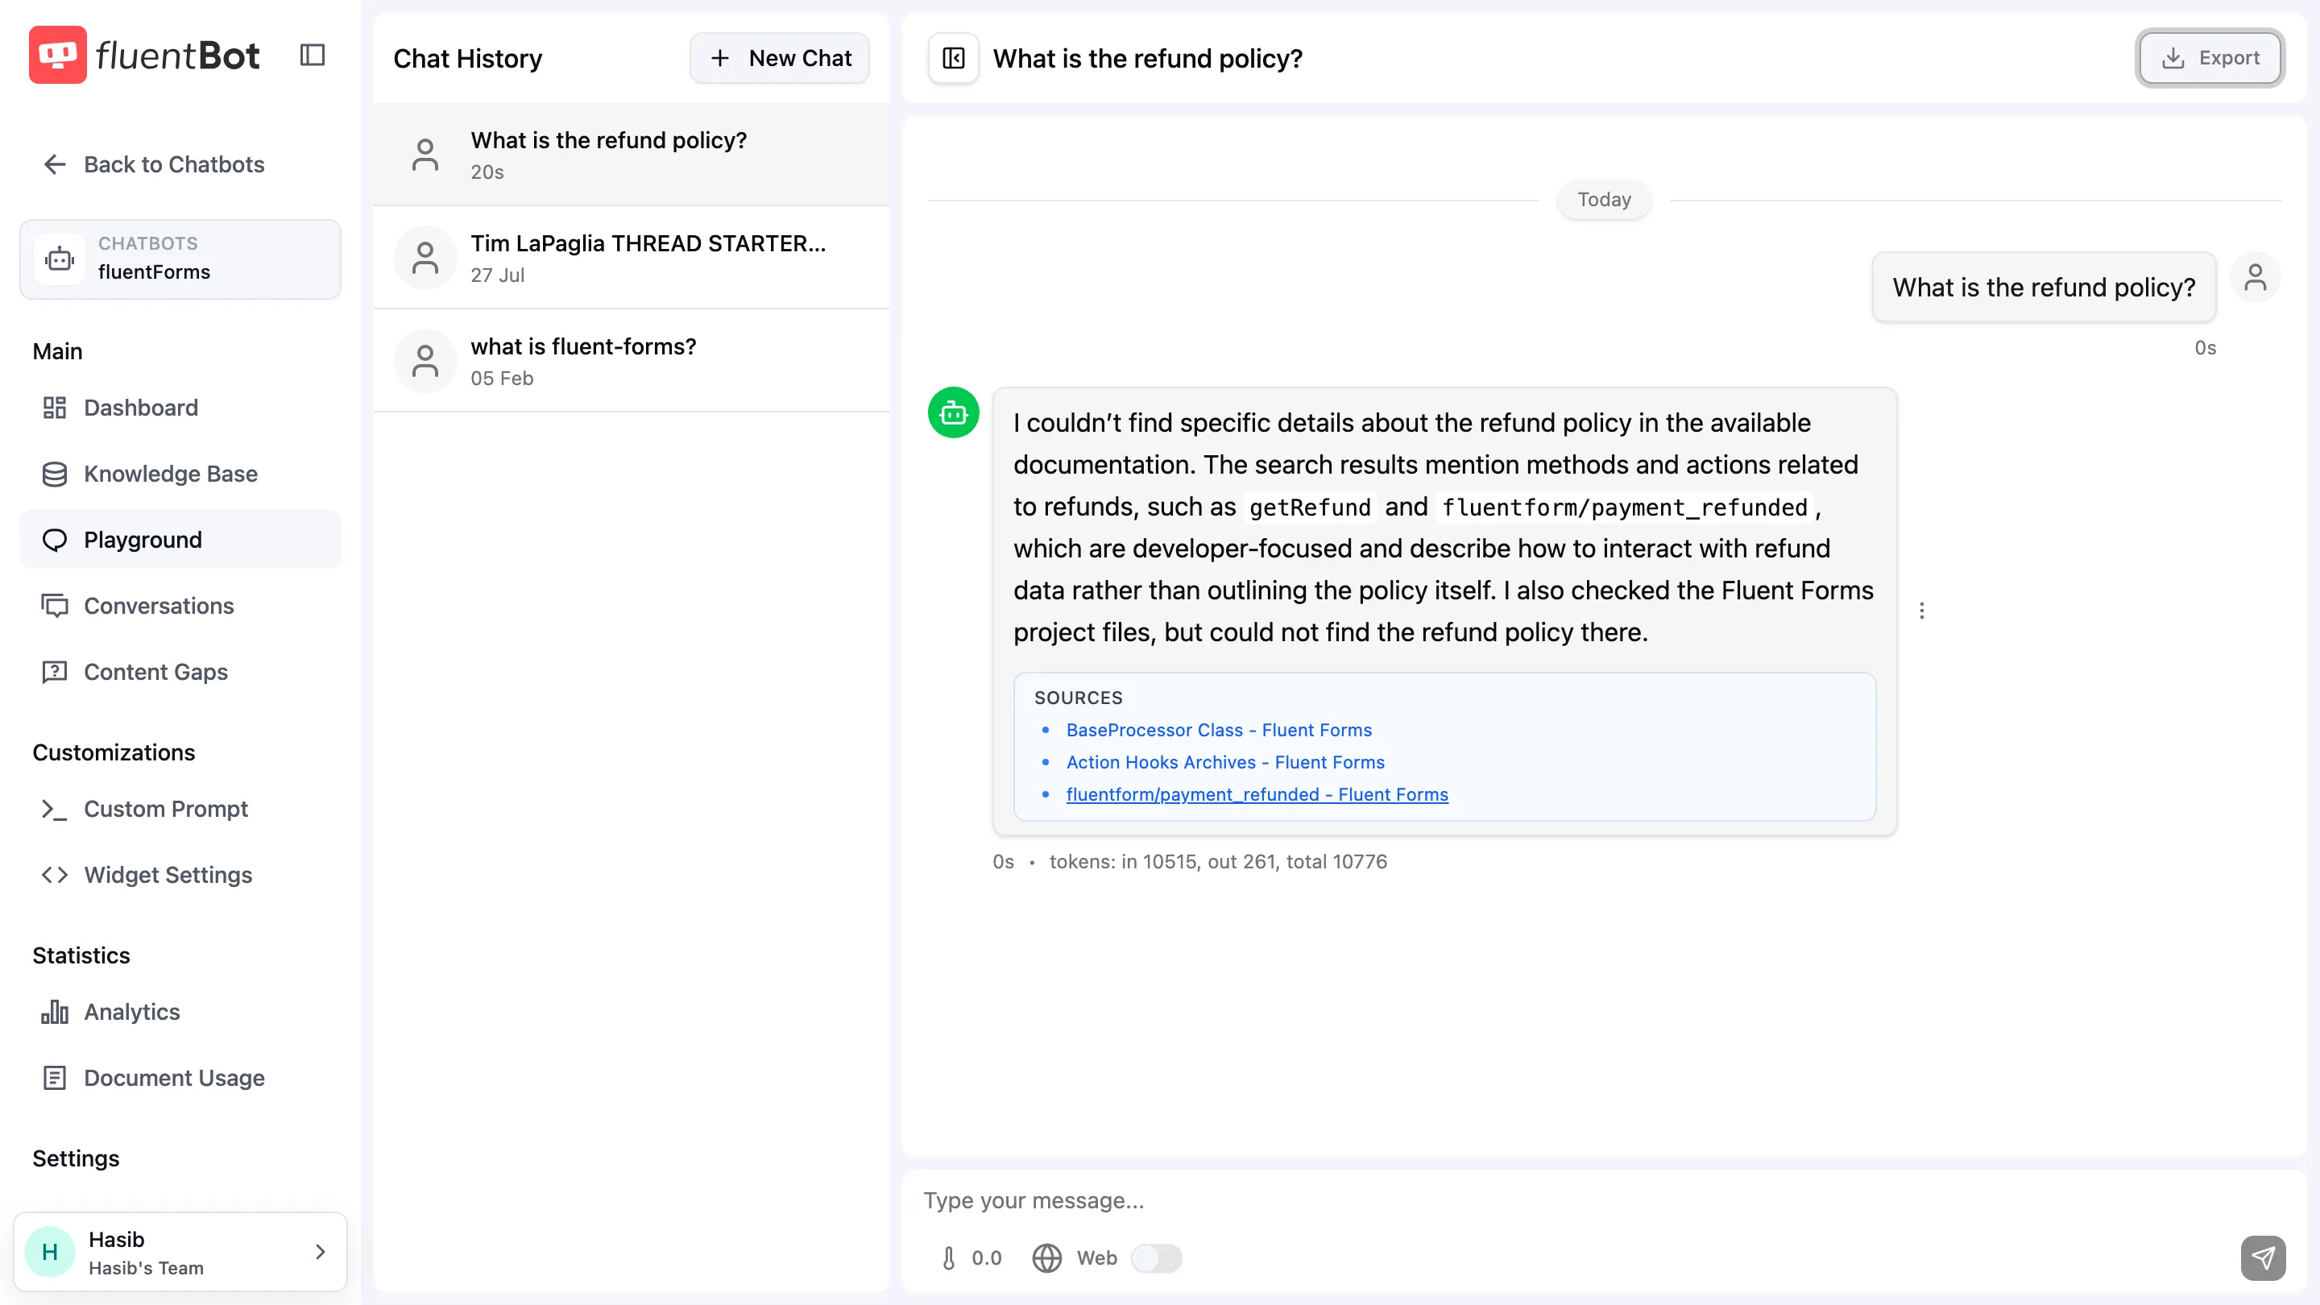Go Back to Chatbots
2320x1305 pixels.
154,164
